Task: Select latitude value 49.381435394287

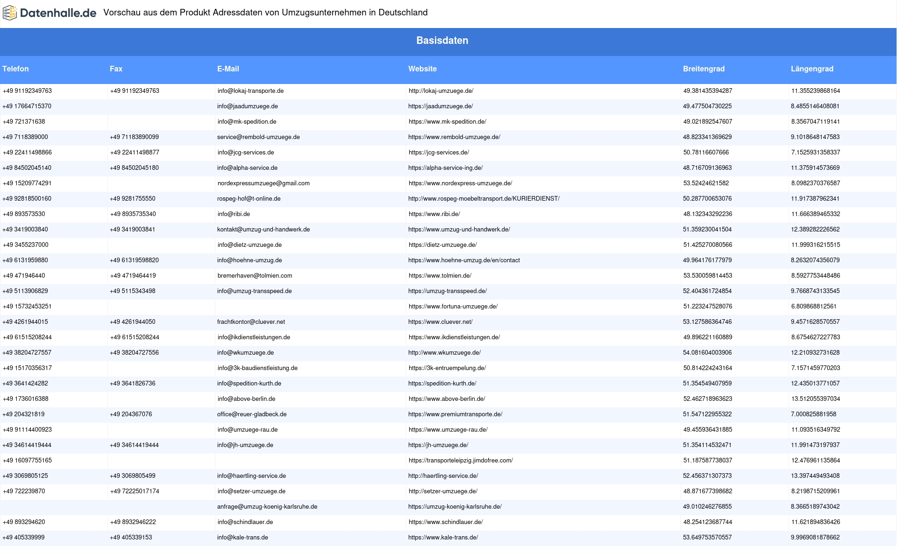Action: (x=708, y=91)
